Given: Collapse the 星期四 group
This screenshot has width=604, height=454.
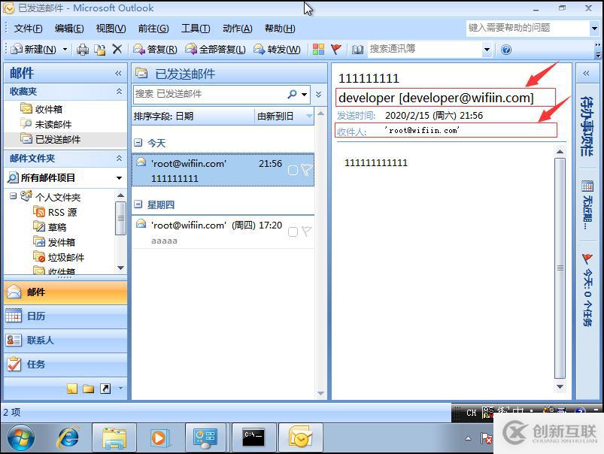Looking at the screenshot, I should click(138, 204).
